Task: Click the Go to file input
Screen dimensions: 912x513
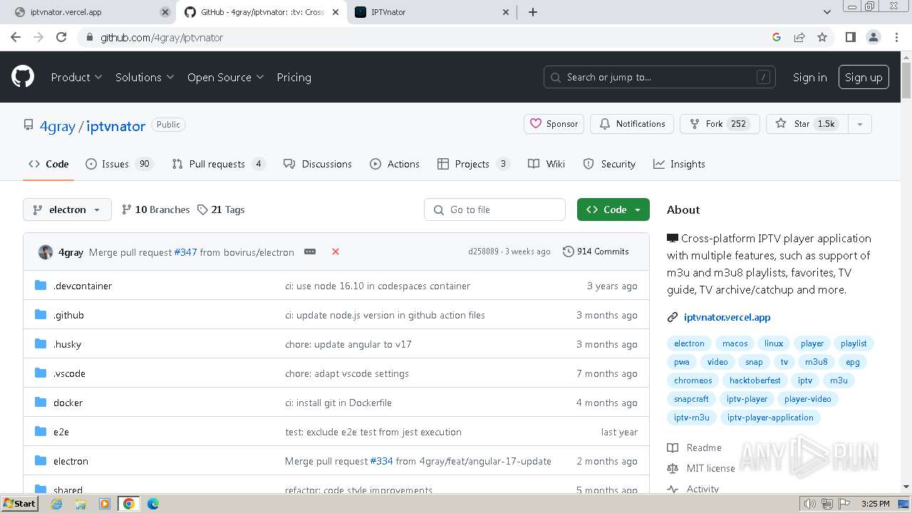Action: coord(495,209)
